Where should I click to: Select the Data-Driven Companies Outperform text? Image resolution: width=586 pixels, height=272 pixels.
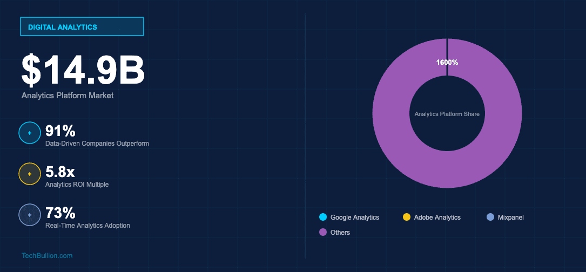97,144
